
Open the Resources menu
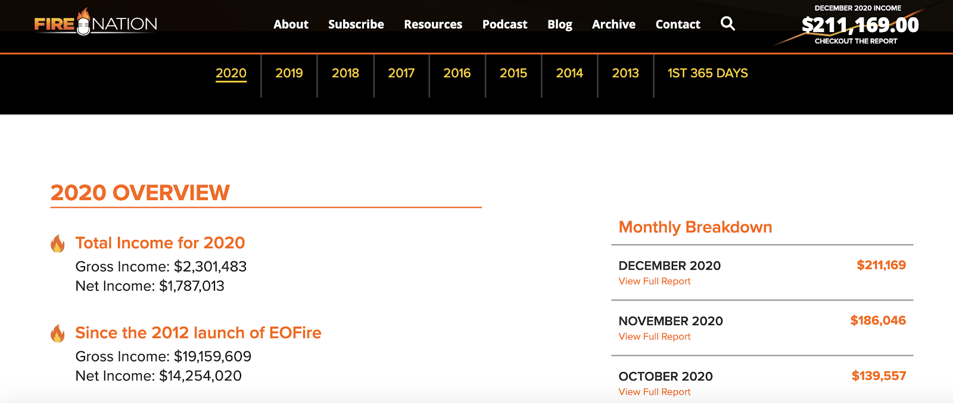coord(433,24)
